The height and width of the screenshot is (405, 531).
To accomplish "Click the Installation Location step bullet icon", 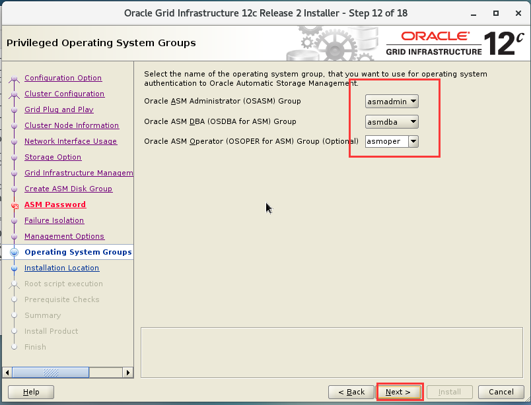I will [x=15, y=268].
